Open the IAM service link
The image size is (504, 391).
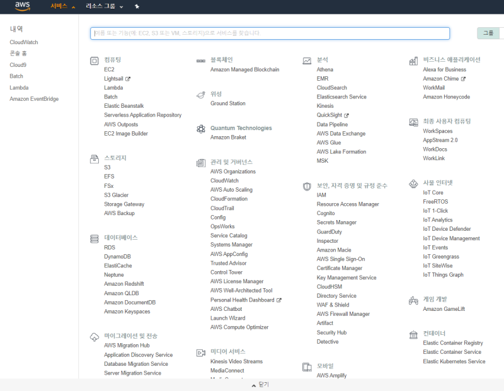point(321,195)
